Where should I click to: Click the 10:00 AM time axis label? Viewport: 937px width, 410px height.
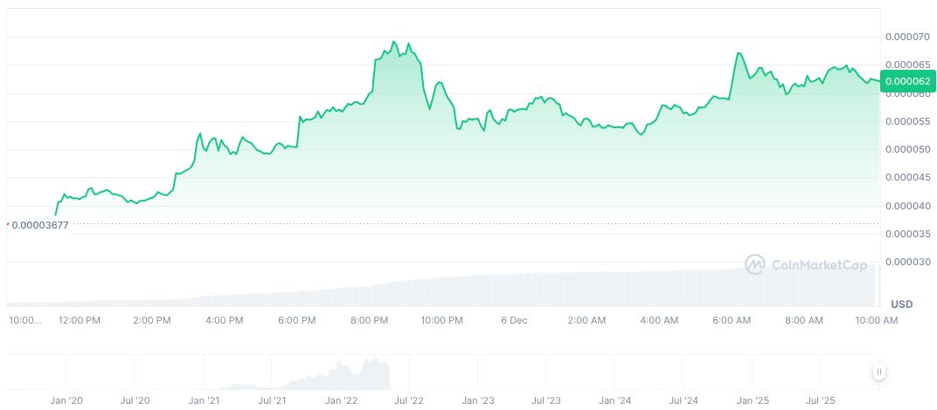[x=876, y=320]
